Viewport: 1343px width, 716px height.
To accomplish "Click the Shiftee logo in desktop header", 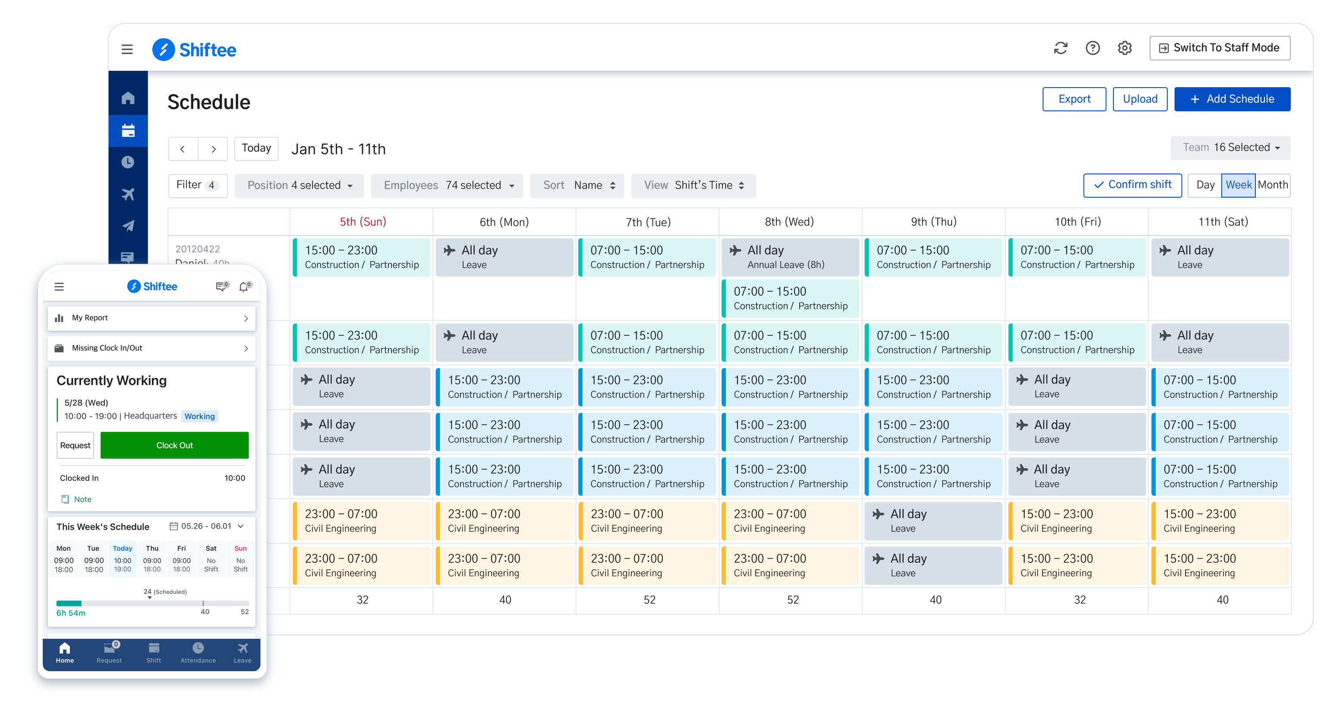I will [194, 50].
